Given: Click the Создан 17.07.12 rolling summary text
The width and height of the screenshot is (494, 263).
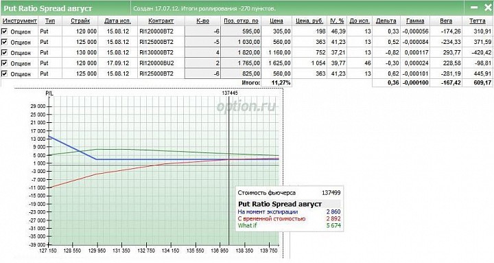Looking at the screenshot, I should tap(204, 8).
